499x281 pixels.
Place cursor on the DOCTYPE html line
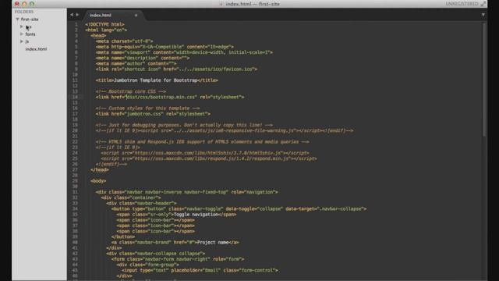[104, 24]
